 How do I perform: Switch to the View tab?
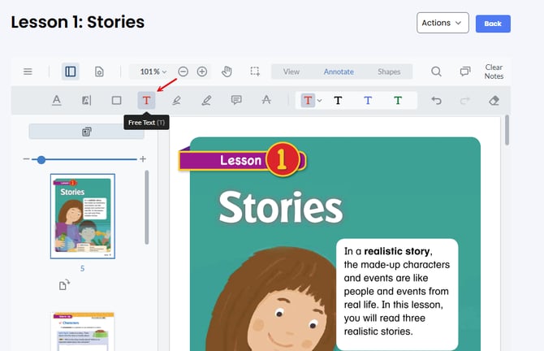tap(291, 71)
